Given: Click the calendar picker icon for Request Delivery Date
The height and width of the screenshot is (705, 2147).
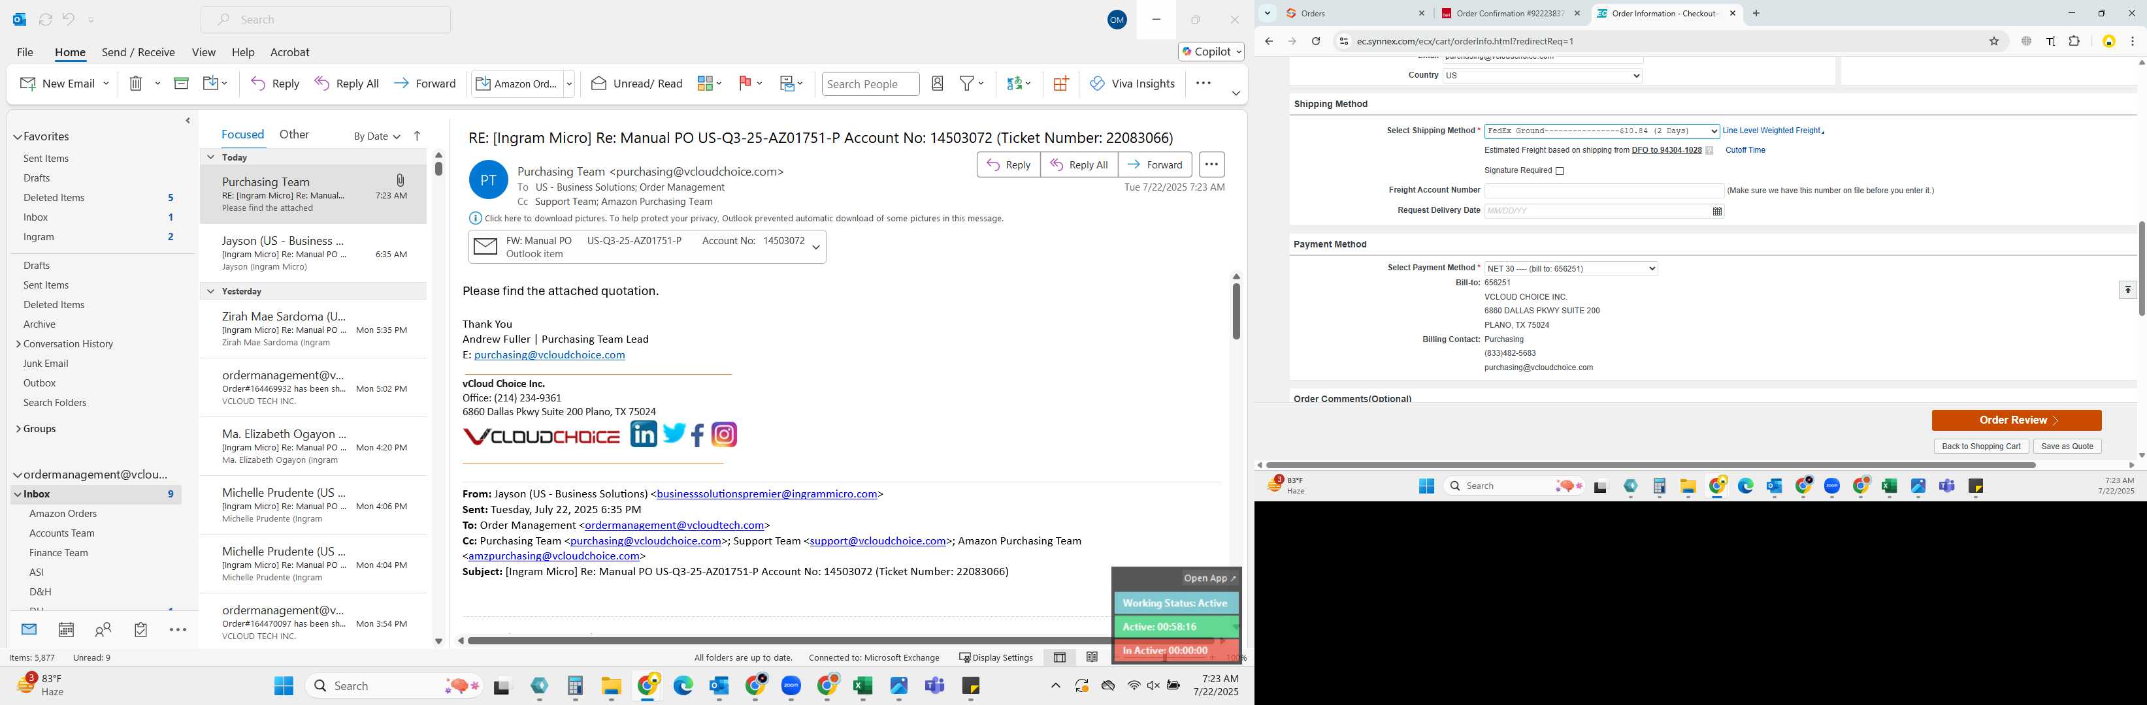Looking at the screenshot, I should (1717, 211).
